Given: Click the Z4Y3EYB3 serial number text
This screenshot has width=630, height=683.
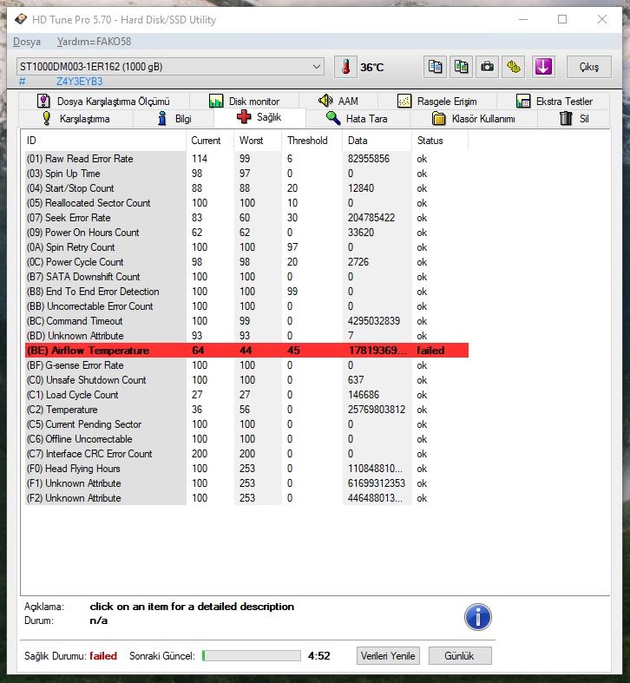Looking at the screenshot, I should [79, 82].
